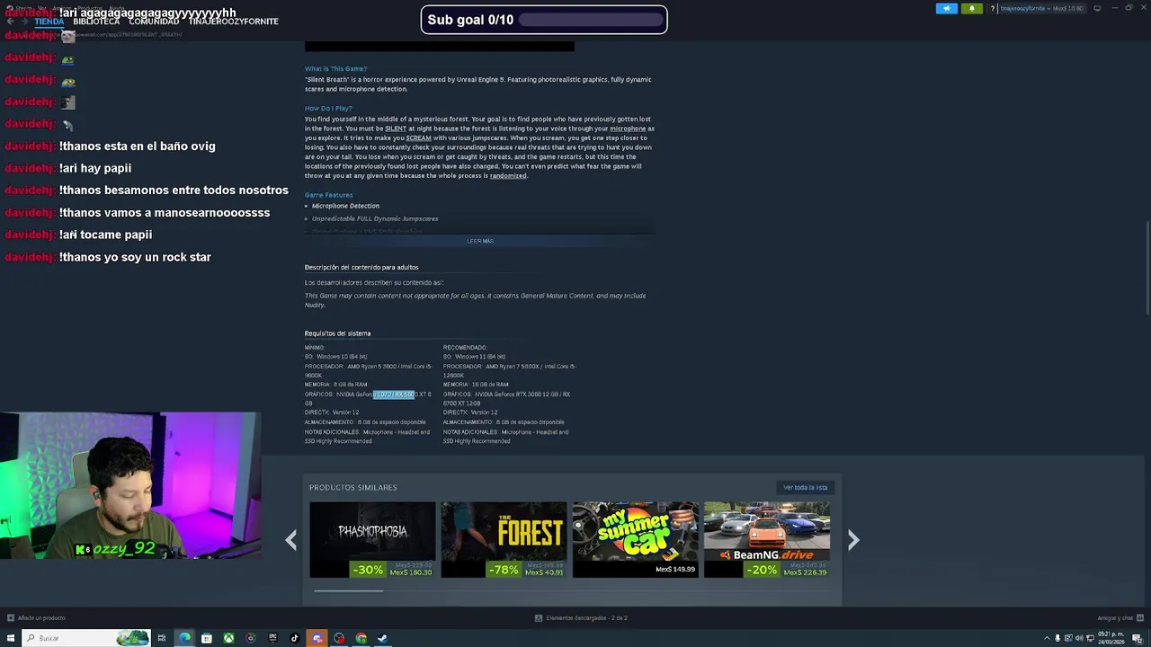Open Windows Start menu

coord(10,638)
